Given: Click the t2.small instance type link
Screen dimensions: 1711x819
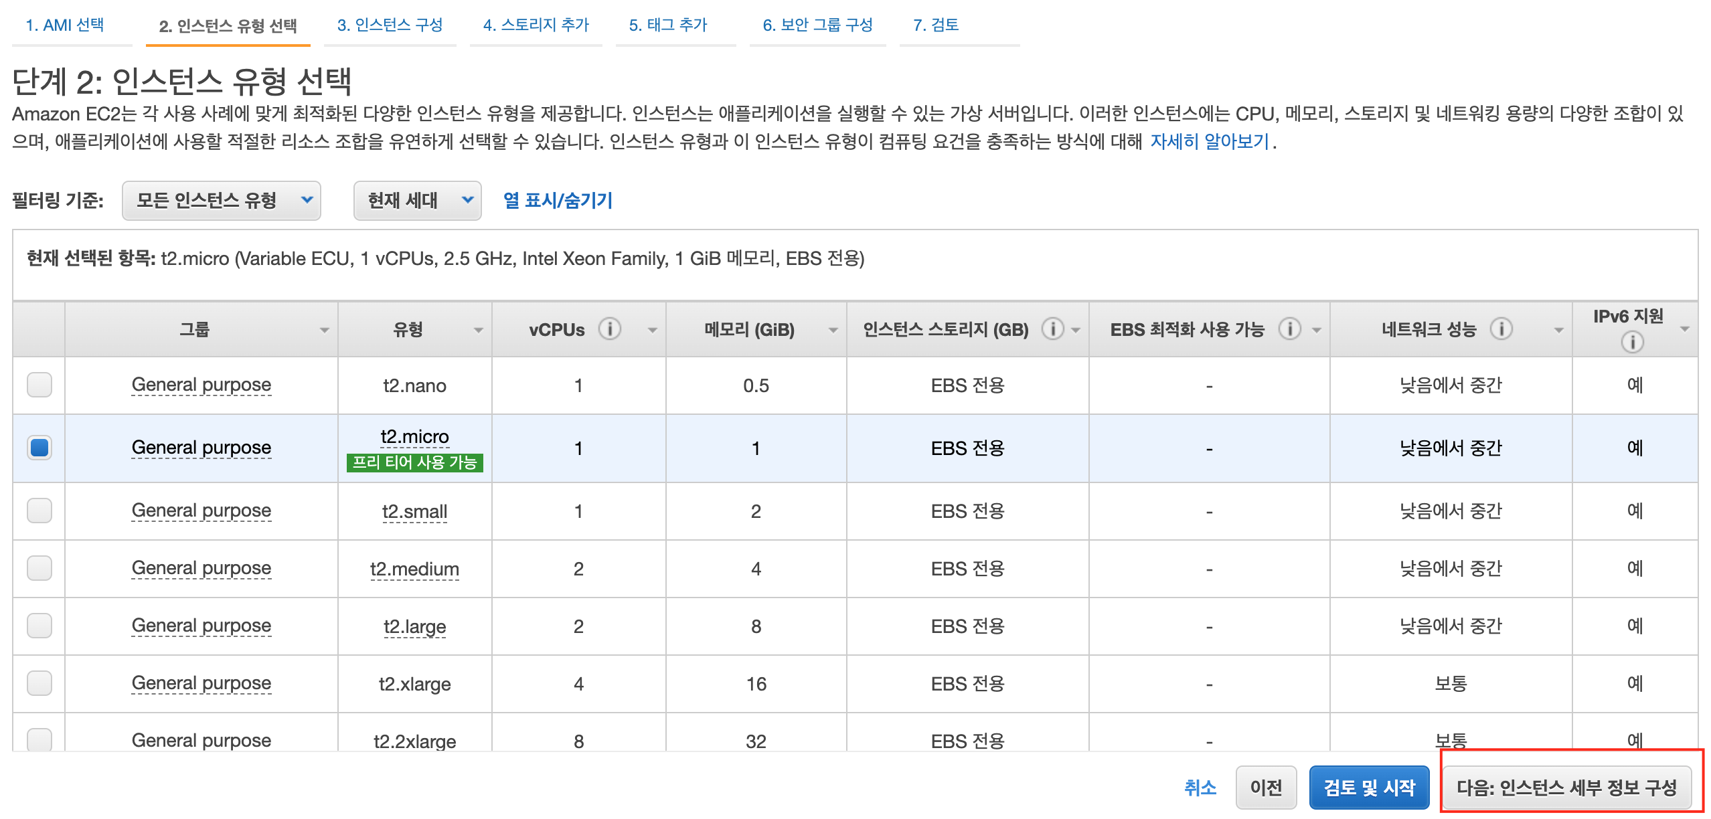Looking at the screenshot, I should [414, 512].
